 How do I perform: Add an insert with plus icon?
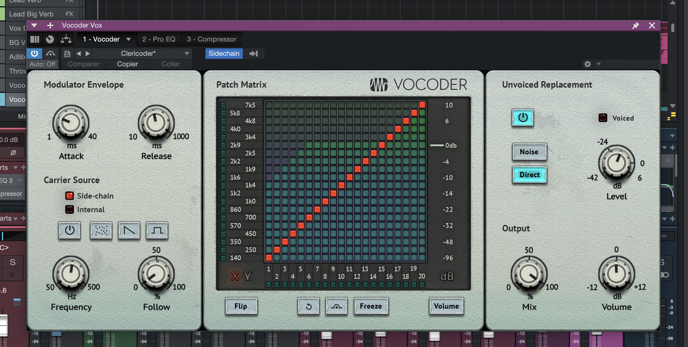50,25
